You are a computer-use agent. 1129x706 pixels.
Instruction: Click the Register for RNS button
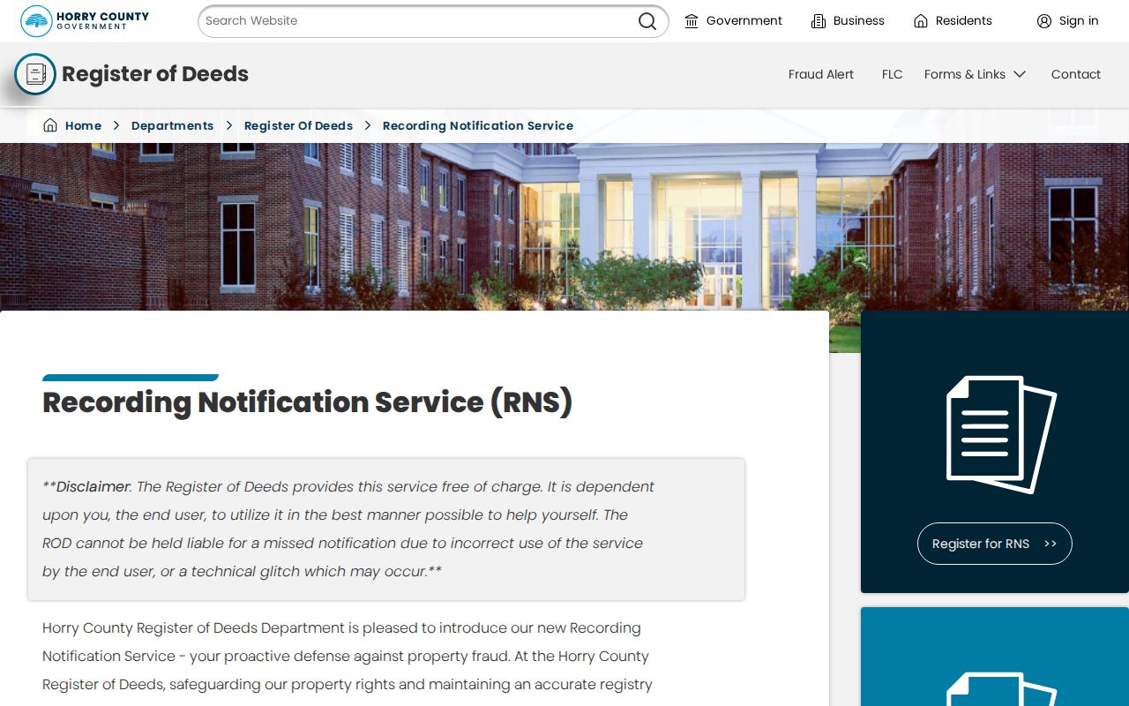995,544
